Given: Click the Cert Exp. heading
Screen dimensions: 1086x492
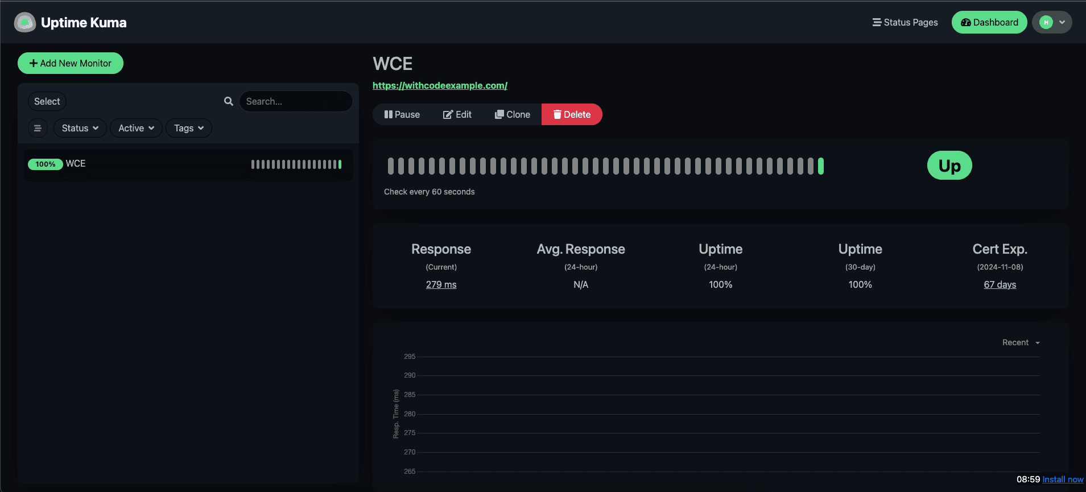Looking at the screenshot, I should pos(1000,249).
